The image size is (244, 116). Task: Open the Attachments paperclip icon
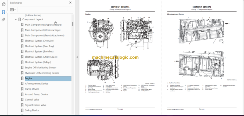point(3,20)
